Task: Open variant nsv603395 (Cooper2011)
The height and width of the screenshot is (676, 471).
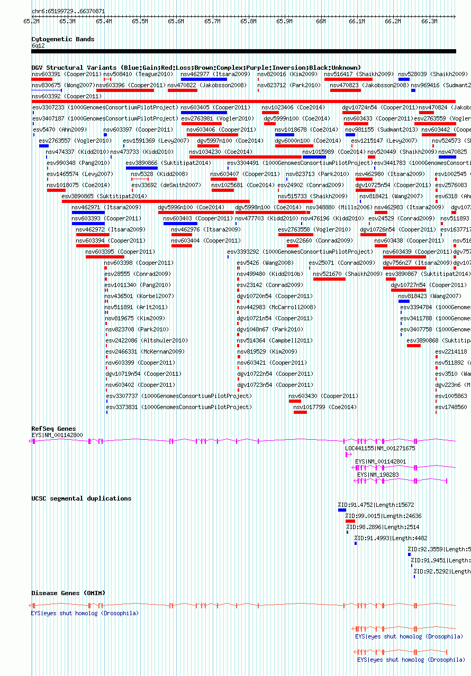Action: click(x=120, y=252)
